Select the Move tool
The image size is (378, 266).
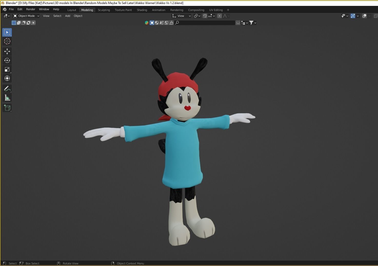point(7,51)
